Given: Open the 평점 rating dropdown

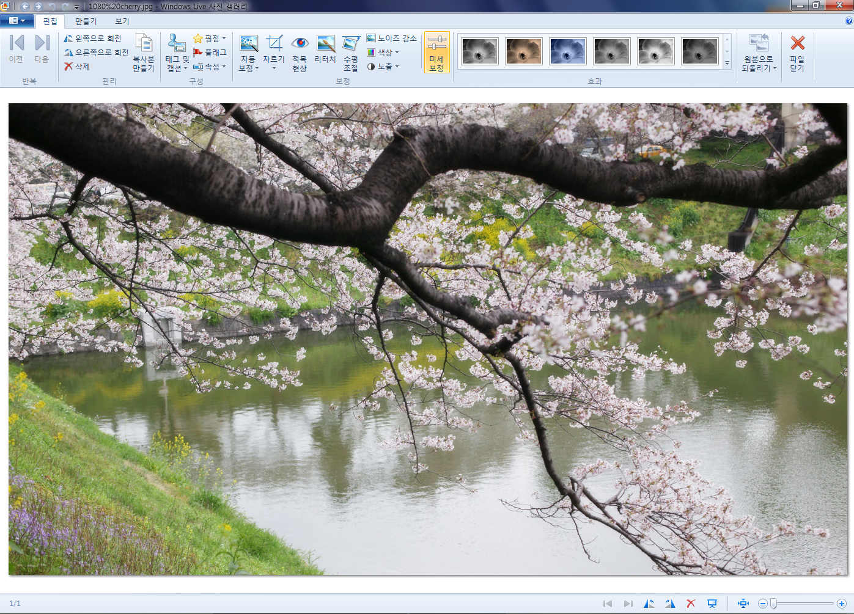Looking at the screenshot, I should click(x=210, y=38).
